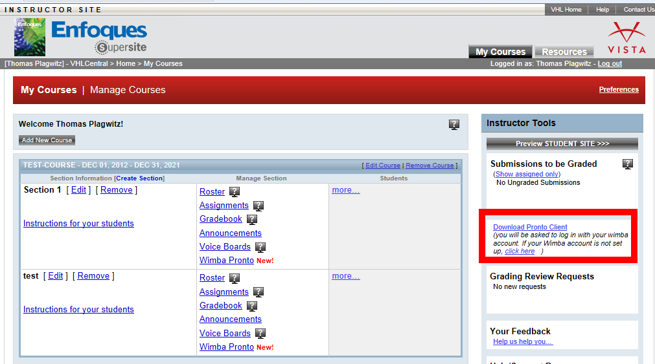Click help icon beside Section 1 Assignments
The width and height of the screenshot is (655, 364).
tap(259, 206)
